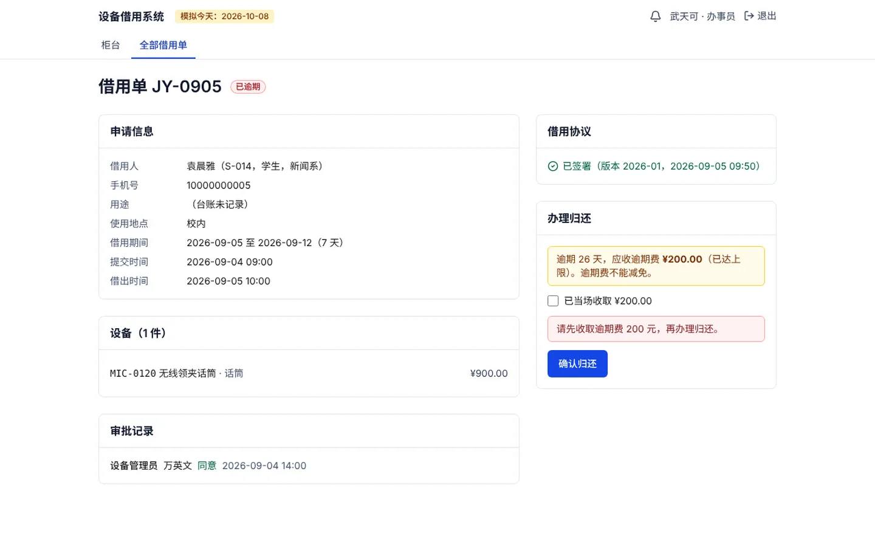This screenshot has height=547, width=875.
Task: Click the green signed checkmark icon
Action: tap(553, 167)
